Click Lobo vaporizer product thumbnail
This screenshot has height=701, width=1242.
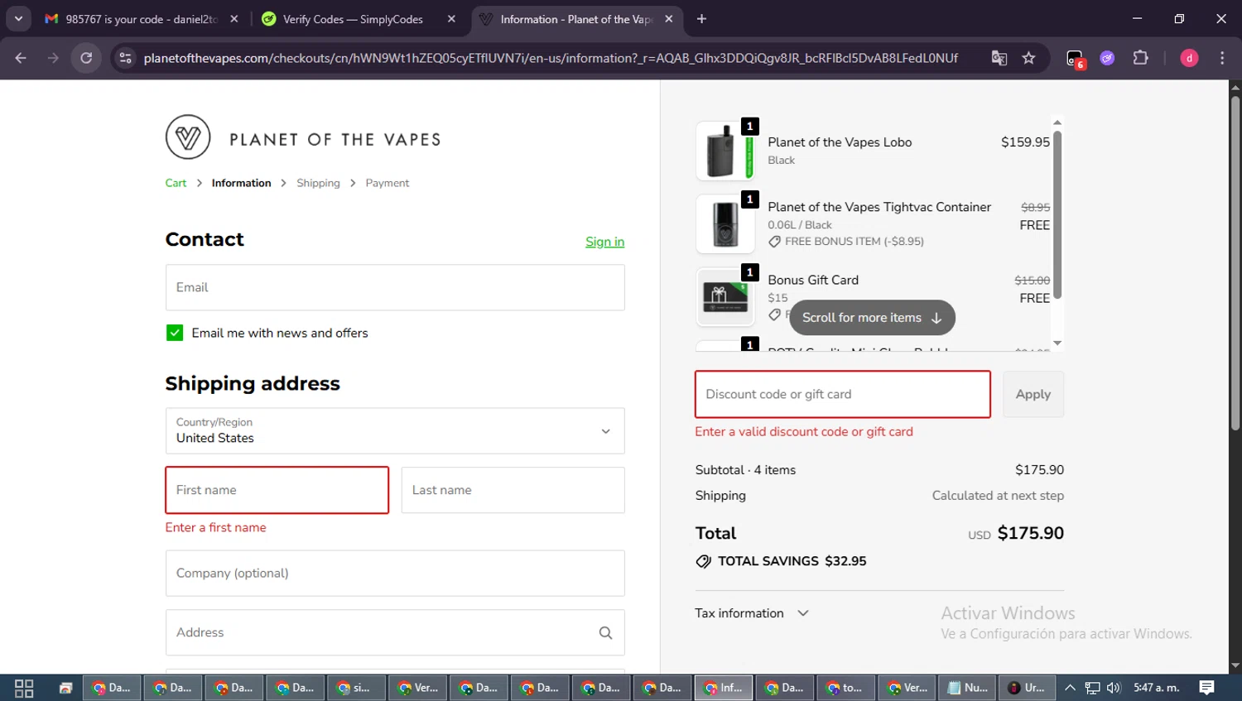click(x=725, y=151)
